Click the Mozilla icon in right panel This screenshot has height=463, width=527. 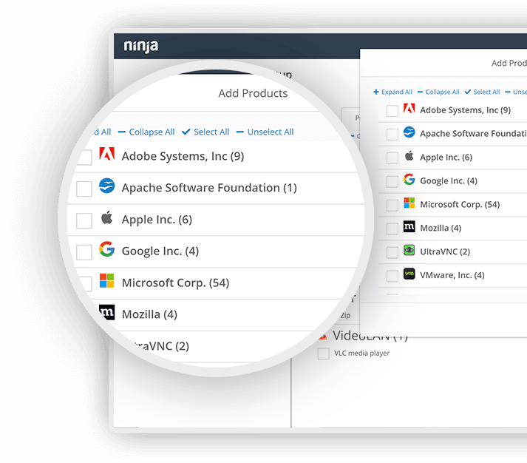coord(409,227)
